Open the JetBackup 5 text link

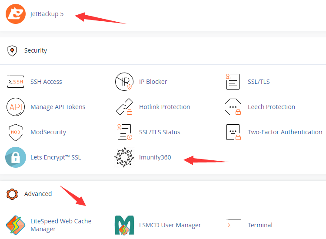47,14
